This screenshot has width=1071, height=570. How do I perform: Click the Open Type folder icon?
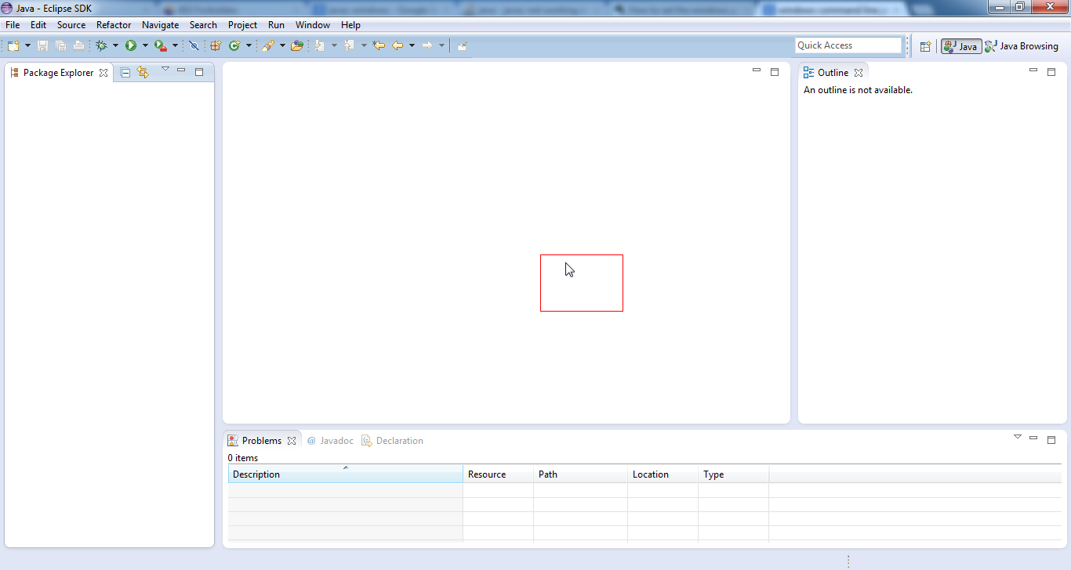296,46
